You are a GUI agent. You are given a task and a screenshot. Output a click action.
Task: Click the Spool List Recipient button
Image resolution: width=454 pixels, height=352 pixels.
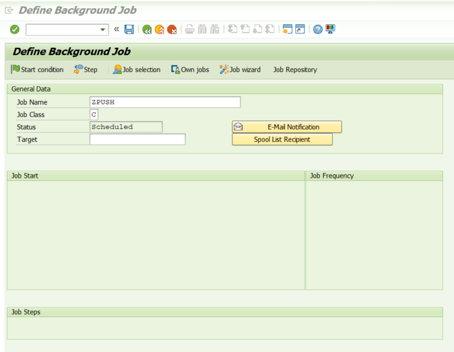tap(283, 139)
